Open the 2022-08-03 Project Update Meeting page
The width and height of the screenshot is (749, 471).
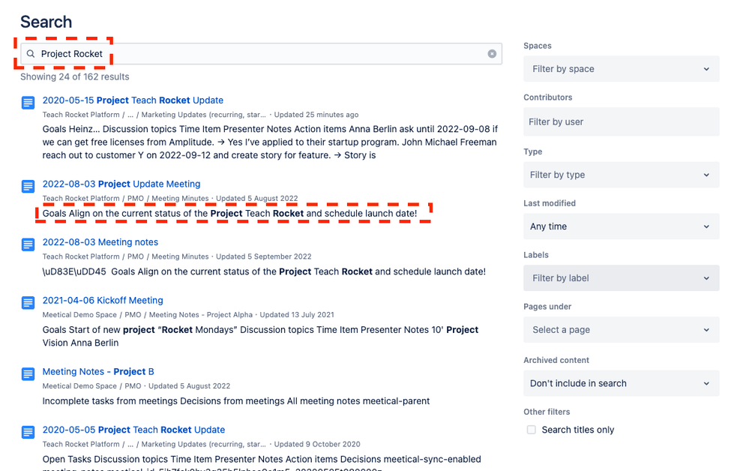[121, 184]
